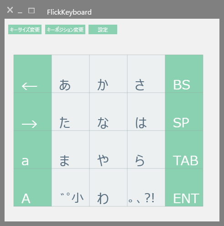Tap the な kana key
This screenshot has height=226, width=224.
109,111
